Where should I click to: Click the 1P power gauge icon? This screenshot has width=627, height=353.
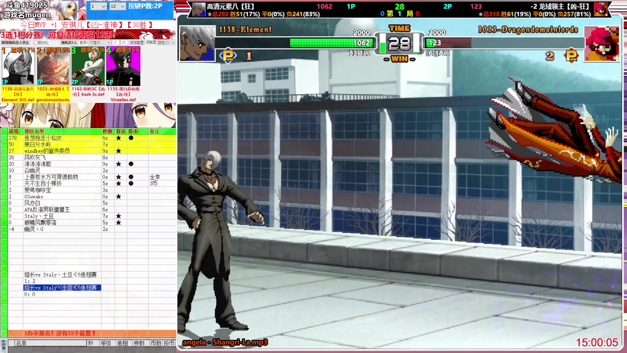point(228,56)
